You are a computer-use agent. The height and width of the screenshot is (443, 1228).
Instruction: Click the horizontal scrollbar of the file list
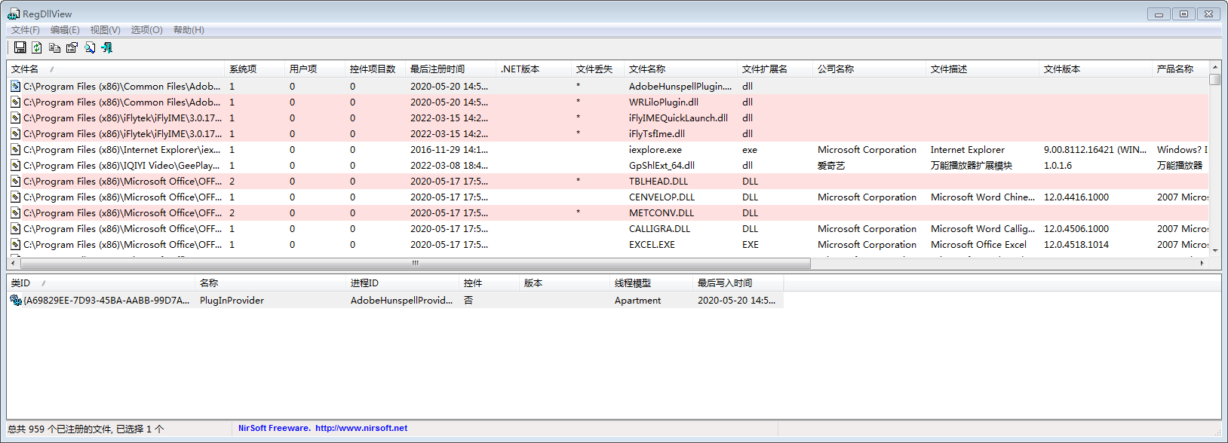(x=415, y=264)
